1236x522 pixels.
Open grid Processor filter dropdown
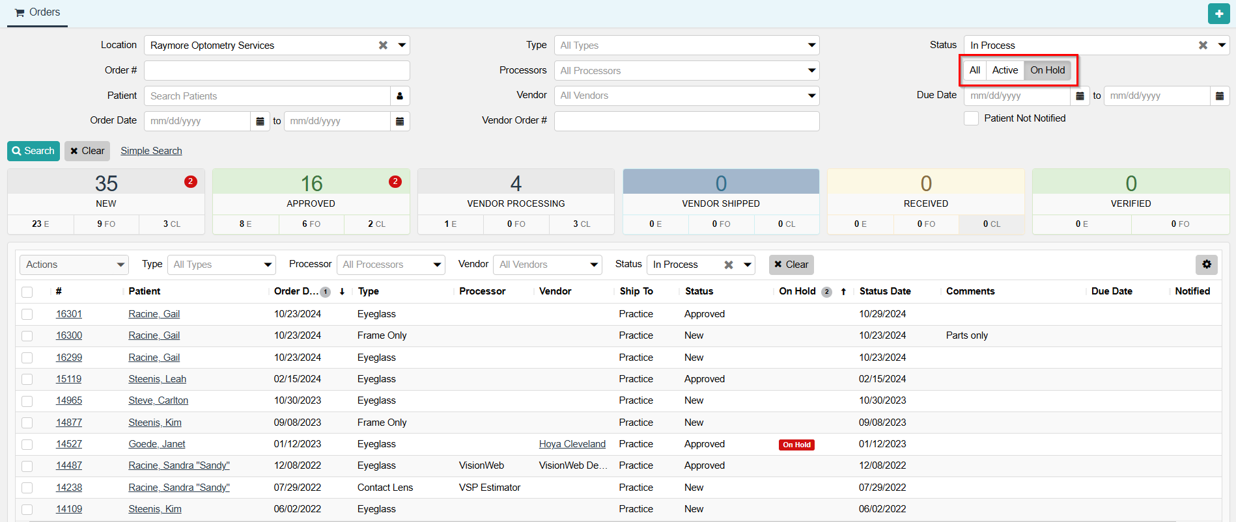[391, 265]
